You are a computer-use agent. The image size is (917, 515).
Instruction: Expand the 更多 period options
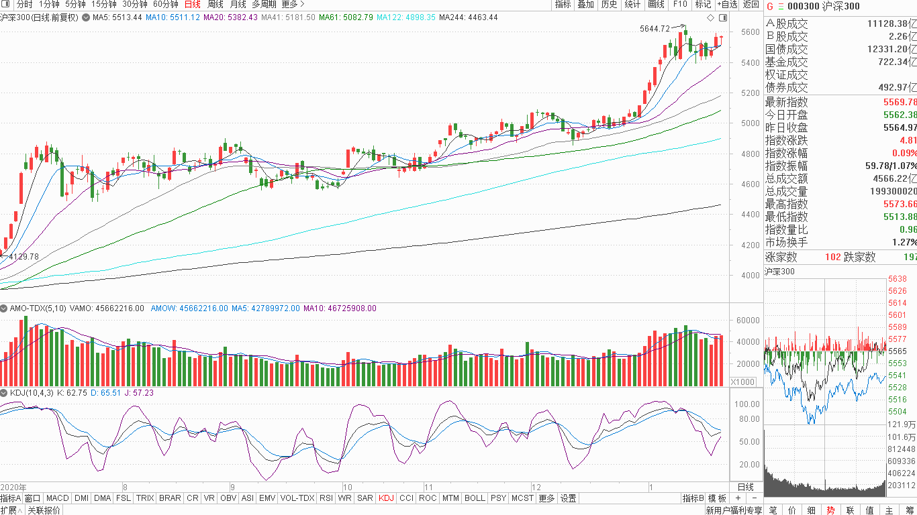(x=293, y=5)
